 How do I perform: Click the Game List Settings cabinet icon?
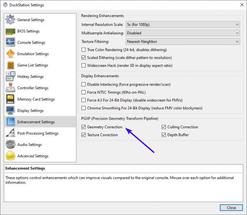tap(10, 65)
